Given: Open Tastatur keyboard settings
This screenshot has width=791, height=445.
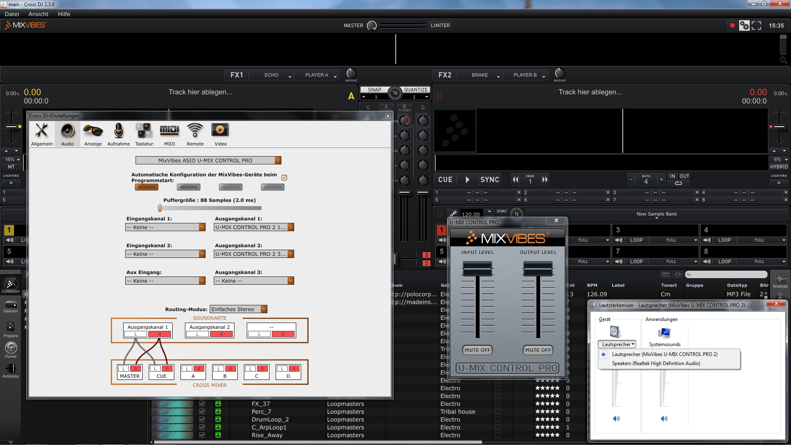Looking at the screenshot, I should (144, 134).
